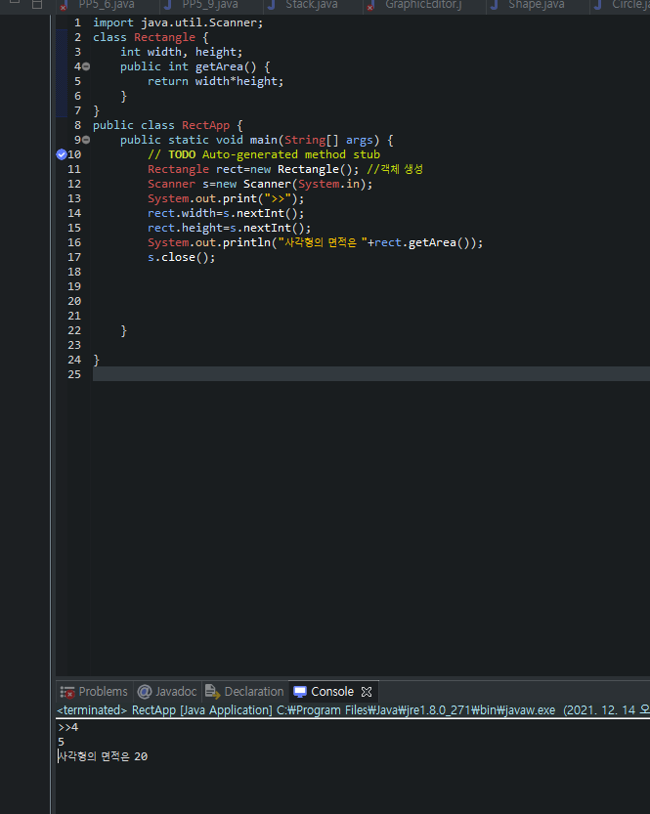Screen dimensions: 650x814
Task: Collapse the getArea method fold marker
Action: coord(86,66)
